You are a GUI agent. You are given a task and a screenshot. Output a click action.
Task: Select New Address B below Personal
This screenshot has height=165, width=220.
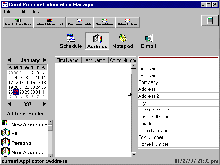click(25, 152)
